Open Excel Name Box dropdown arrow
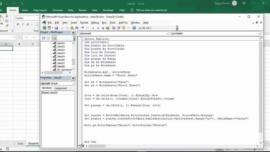Screen dimensions: 270x152 pyautogui.click(x=14, y=38)
